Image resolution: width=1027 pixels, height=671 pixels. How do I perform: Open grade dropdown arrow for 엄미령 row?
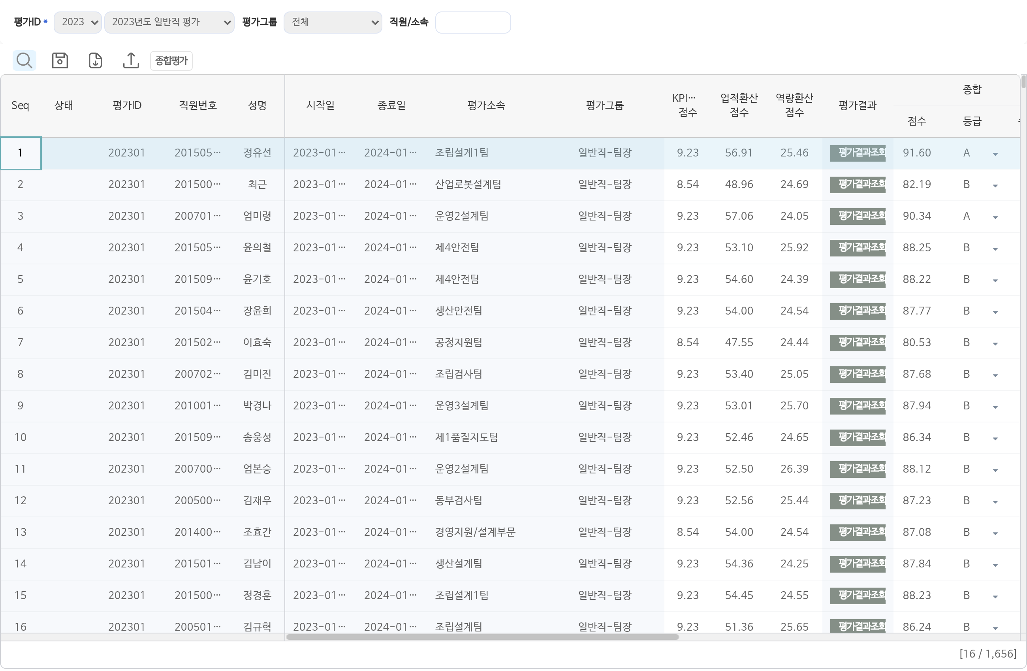pos(995,217)
